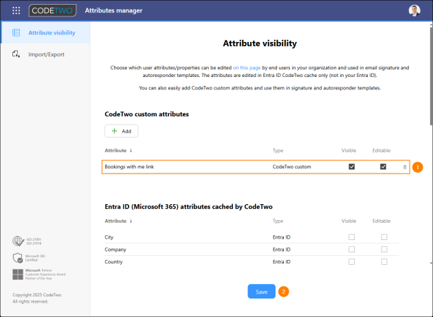This screenshot has width=433, height=317.
Task: Check Editable for the Company attribute
Action: [x=384, y=250]
